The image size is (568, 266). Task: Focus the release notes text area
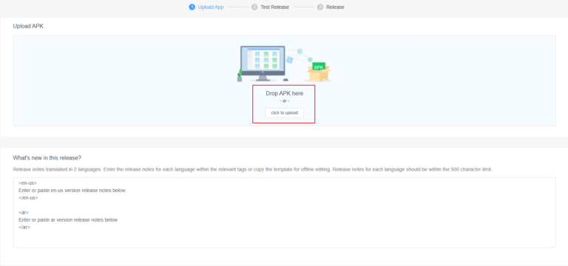point(284,213)
